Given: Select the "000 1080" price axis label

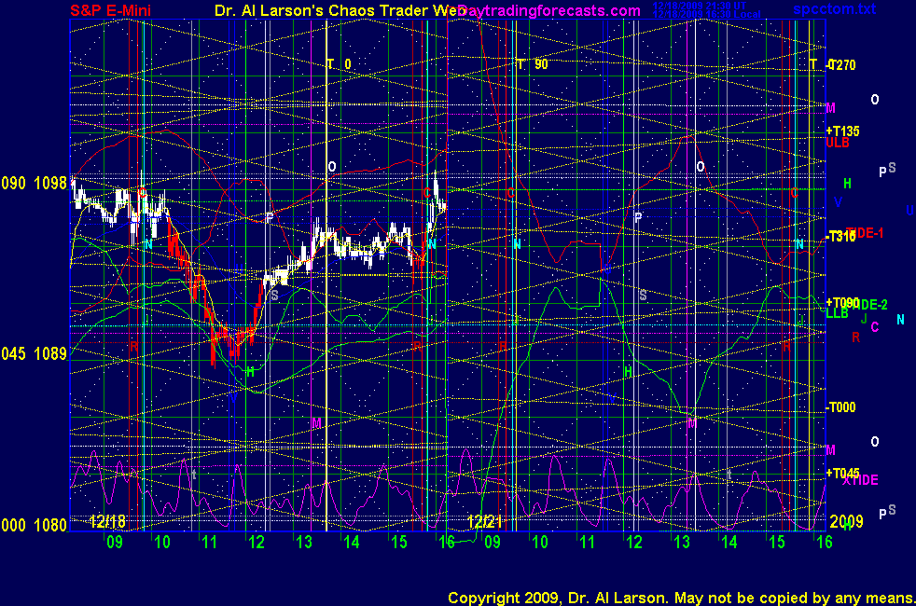Looking at the screenshot, I should (35, 525).
